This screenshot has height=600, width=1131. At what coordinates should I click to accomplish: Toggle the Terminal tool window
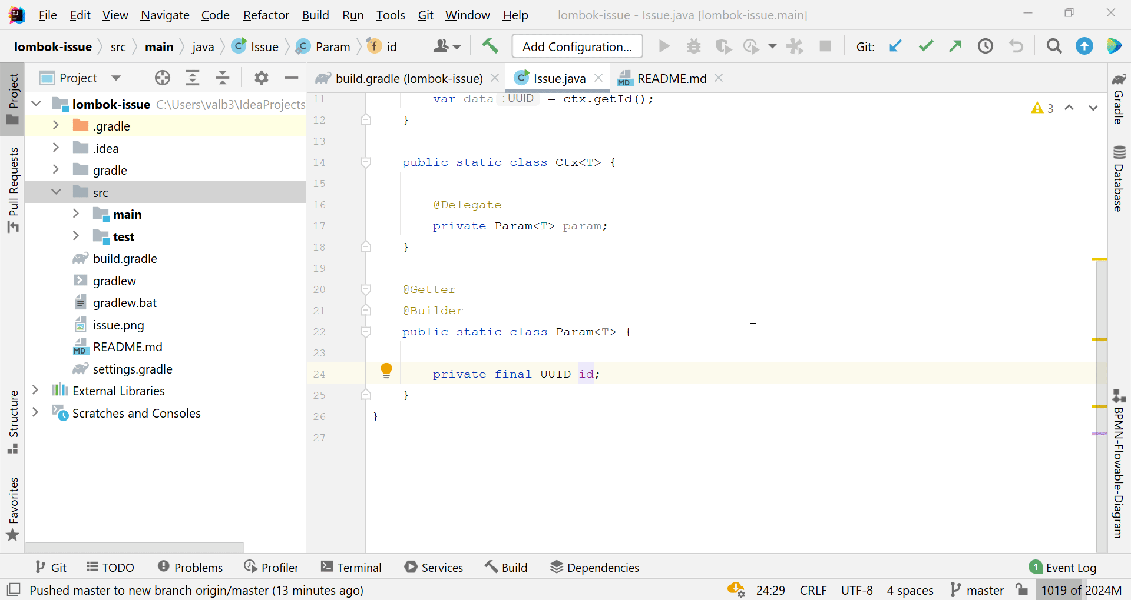click(351, 566)
